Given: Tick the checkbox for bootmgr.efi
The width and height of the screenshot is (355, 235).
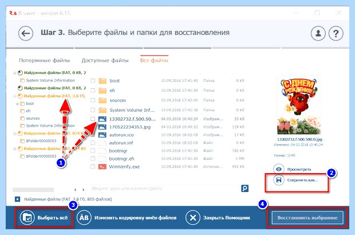Looking at the screenshot, I should 93,158.
